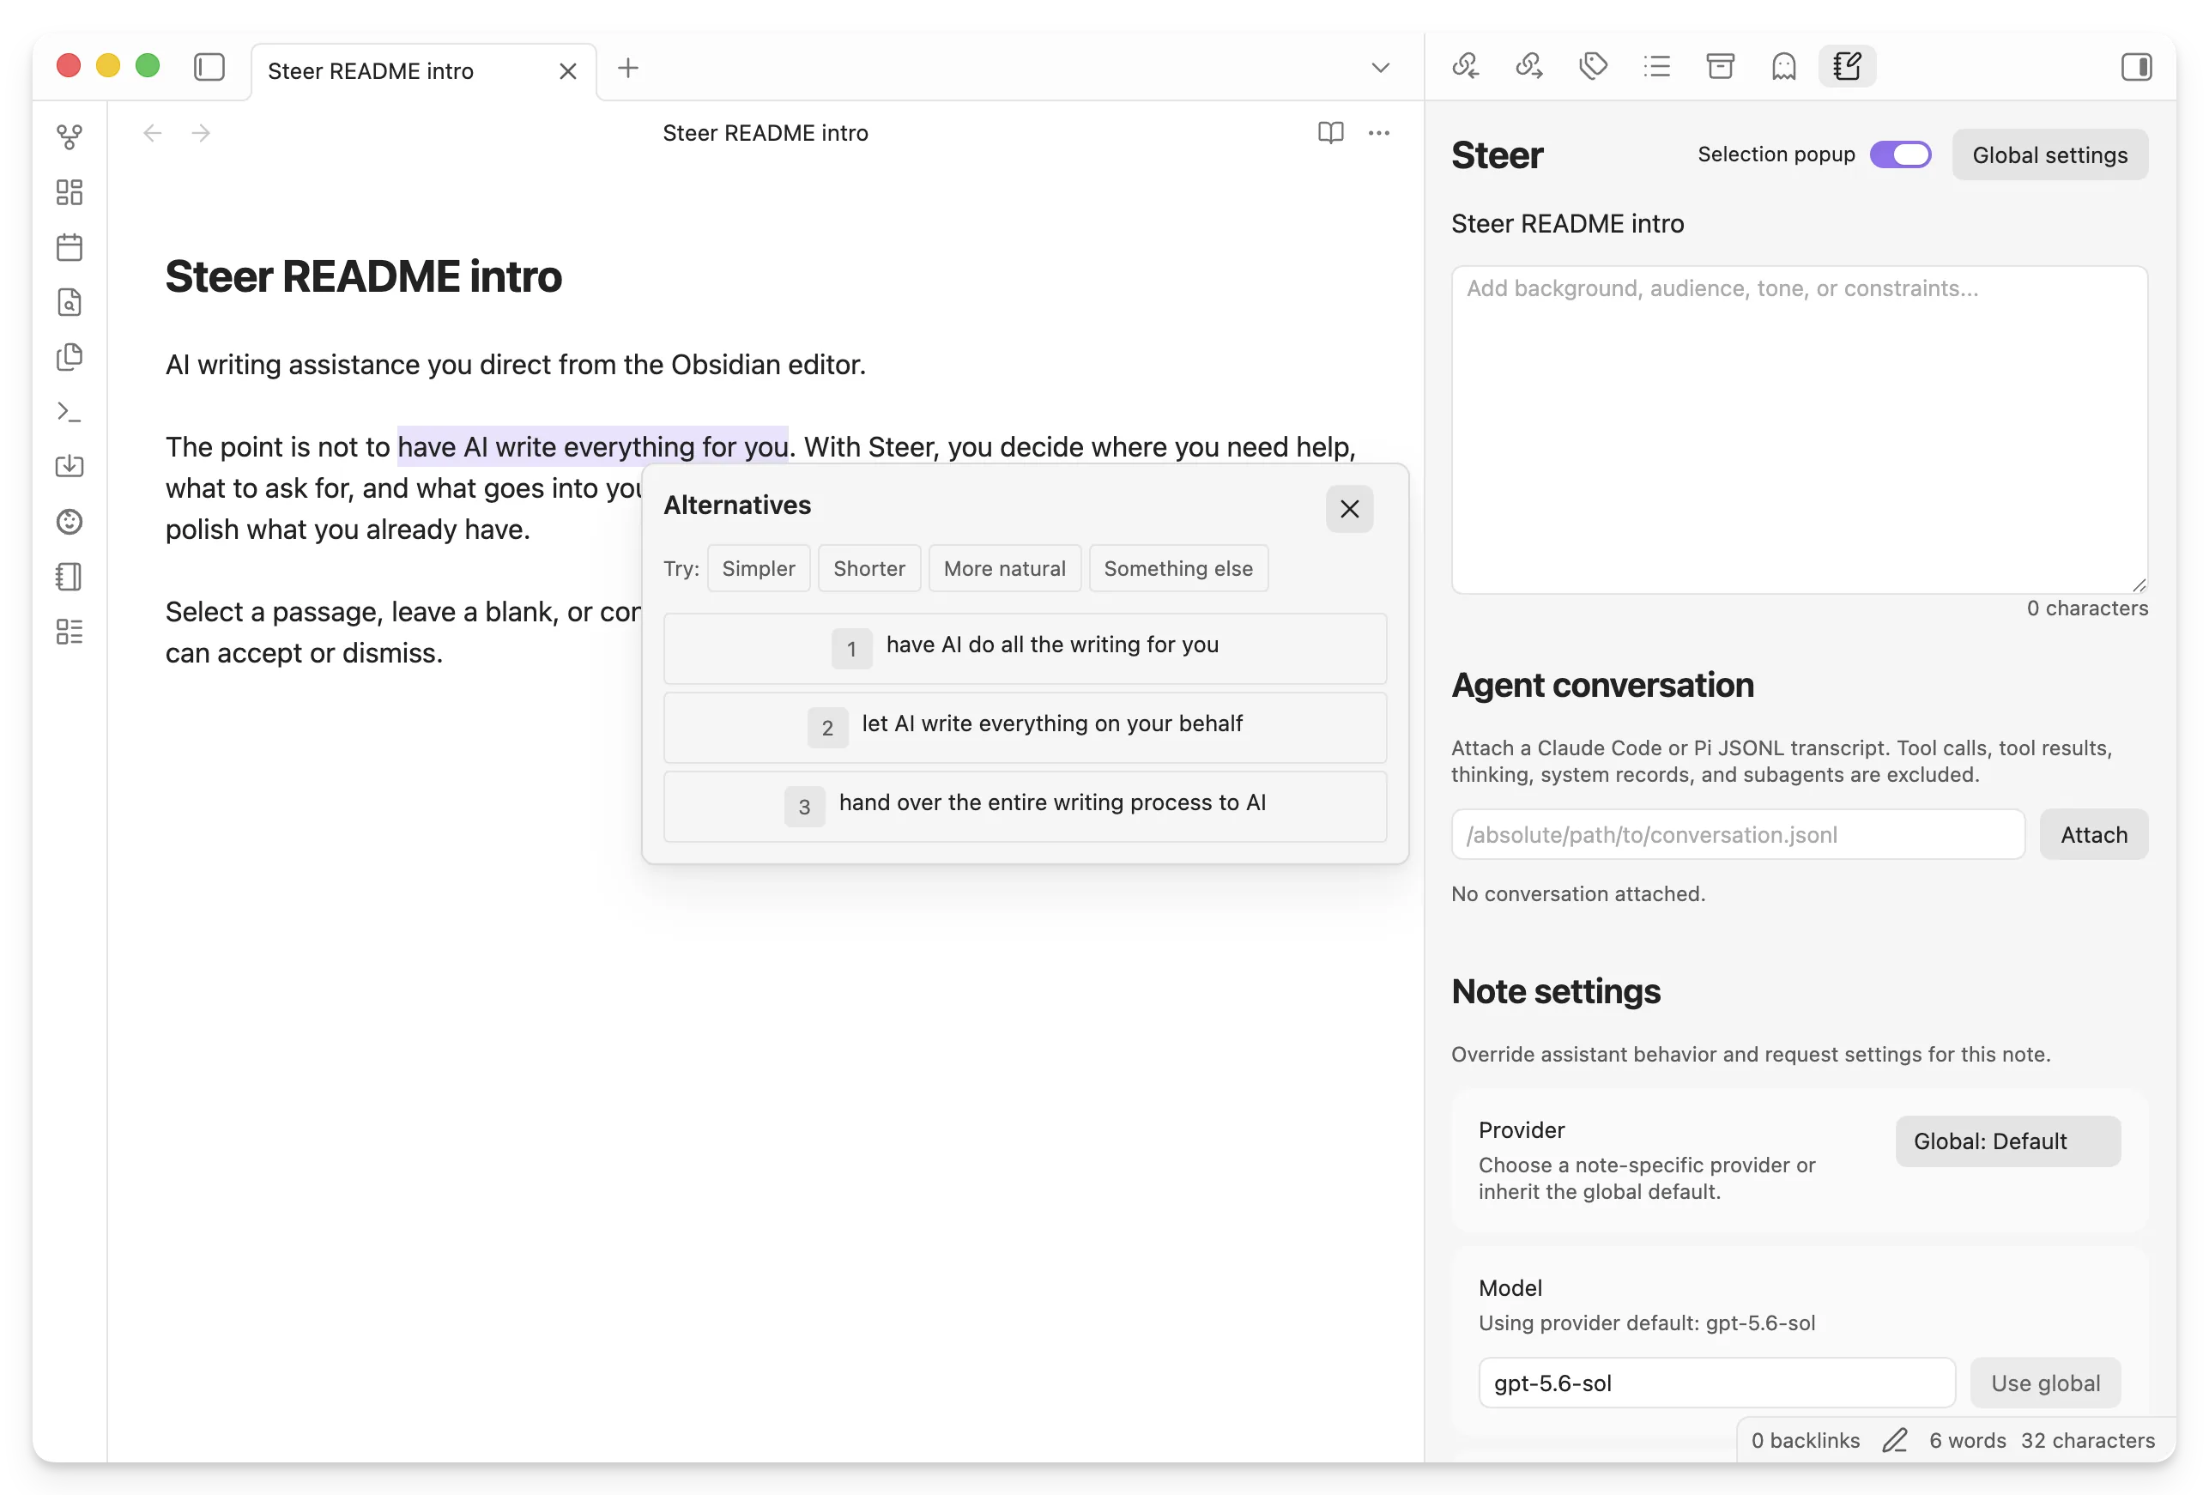Open graph view from the left ribbon
Screen dimensions: 2209x1495
[70, 136]
